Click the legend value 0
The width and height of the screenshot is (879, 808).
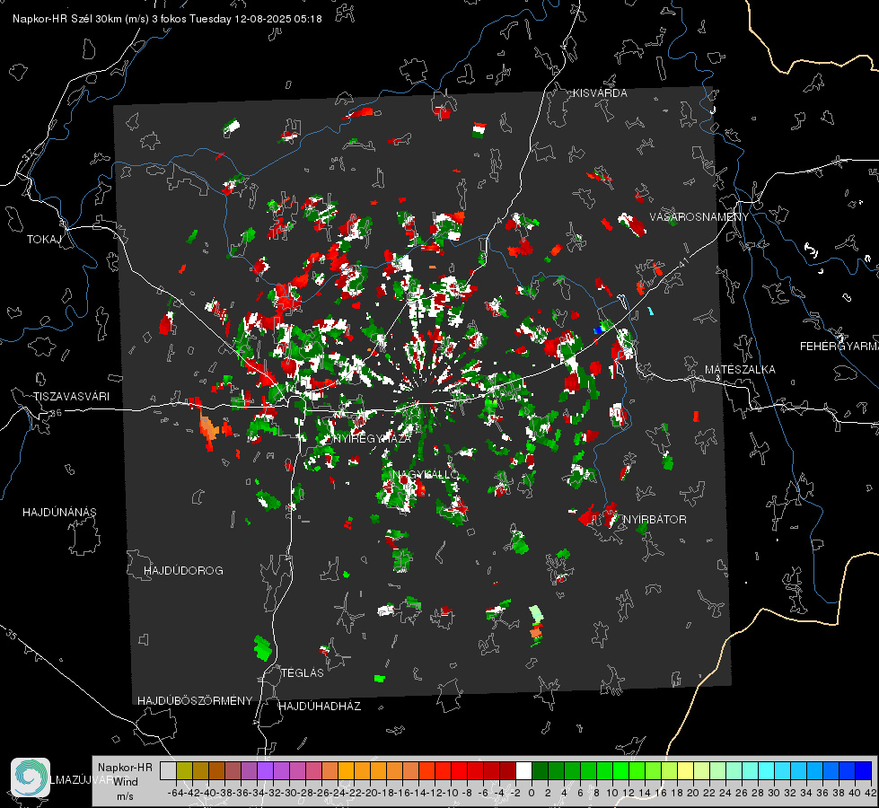pos(532,793)
